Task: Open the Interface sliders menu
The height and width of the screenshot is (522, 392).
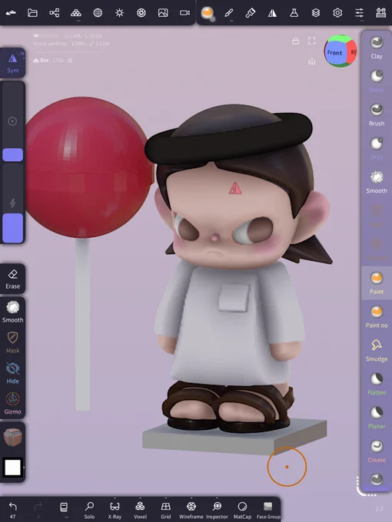Action: [x=360, y=13]
